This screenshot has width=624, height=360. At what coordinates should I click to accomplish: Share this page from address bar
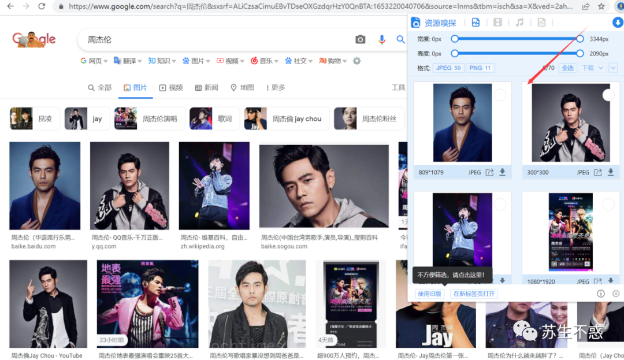point(585,6)
